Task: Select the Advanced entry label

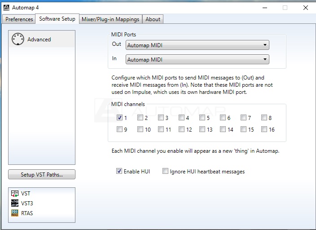Action: [x=39, y=40]
